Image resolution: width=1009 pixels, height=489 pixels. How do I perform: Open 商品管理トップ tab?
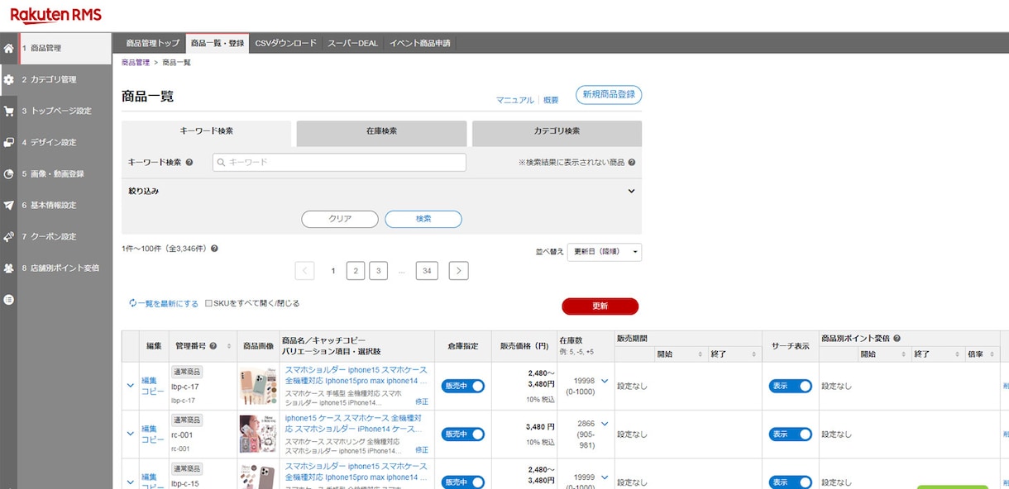pyautogui.click(x=152, y=43)
